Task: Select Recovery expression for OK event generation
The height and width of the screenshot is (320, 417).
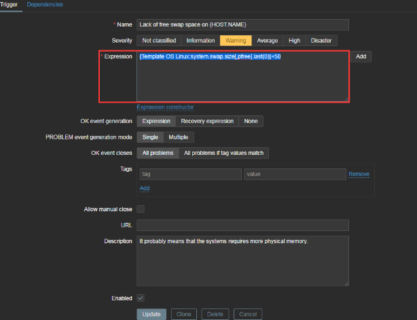Action: pos(206,121)
